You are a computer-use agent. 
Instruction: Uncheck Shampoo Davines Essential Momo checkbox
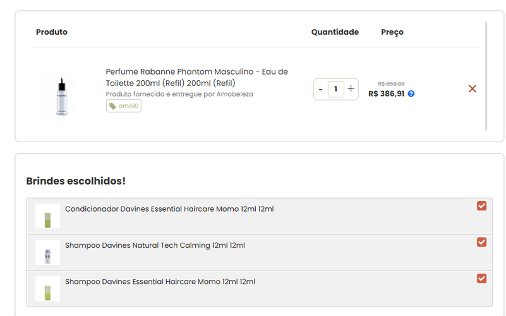481,278
